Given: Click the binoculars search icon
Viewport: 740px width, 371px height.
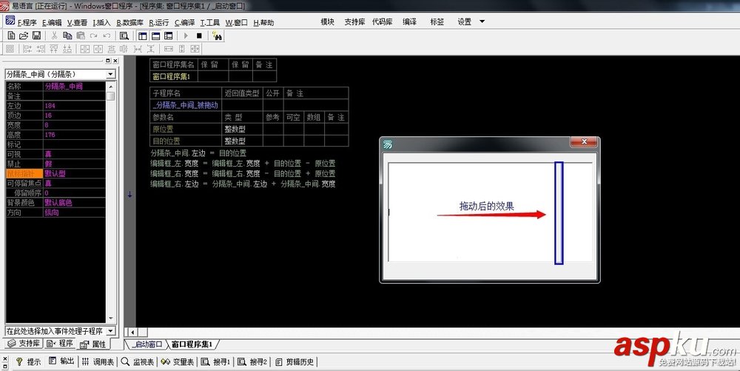Looking at the screenshot, I should click(x=217, y=36).
